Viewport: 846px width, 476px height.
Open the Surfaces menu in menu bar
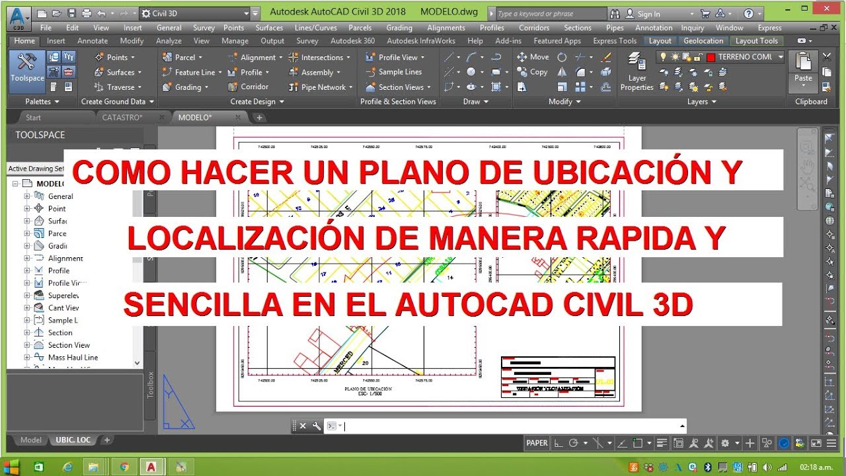tap(269, 28)
